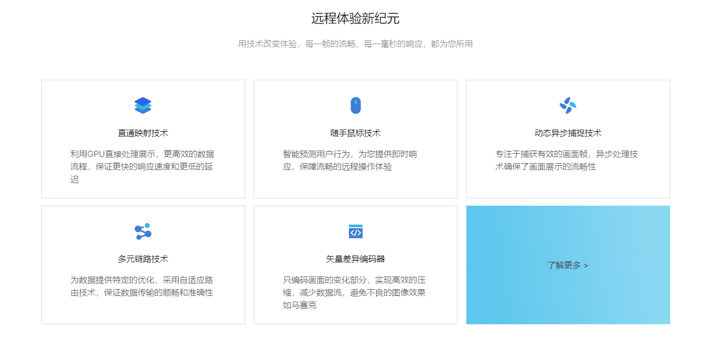
Task: Click the description starting 智能预测用户行为
Action: [x=350, y=161]
